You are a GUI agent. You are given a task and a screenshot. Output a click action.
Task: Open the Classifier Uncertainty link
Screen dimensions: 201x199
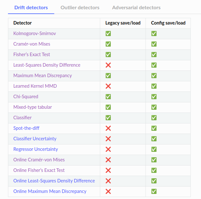point(35,139)
